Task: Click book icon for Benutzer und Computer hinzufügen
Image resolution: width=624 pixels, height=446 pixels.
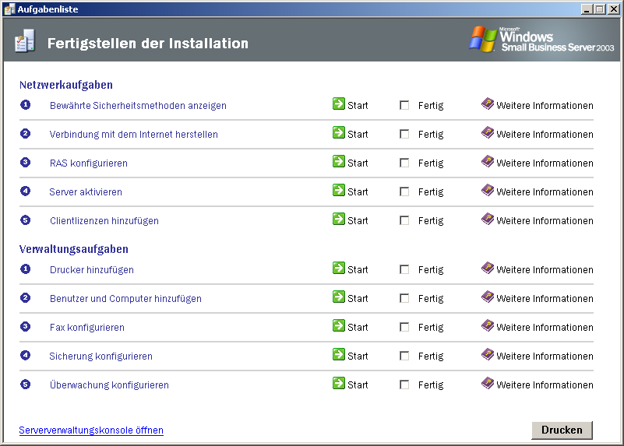Action: [488, 297]
